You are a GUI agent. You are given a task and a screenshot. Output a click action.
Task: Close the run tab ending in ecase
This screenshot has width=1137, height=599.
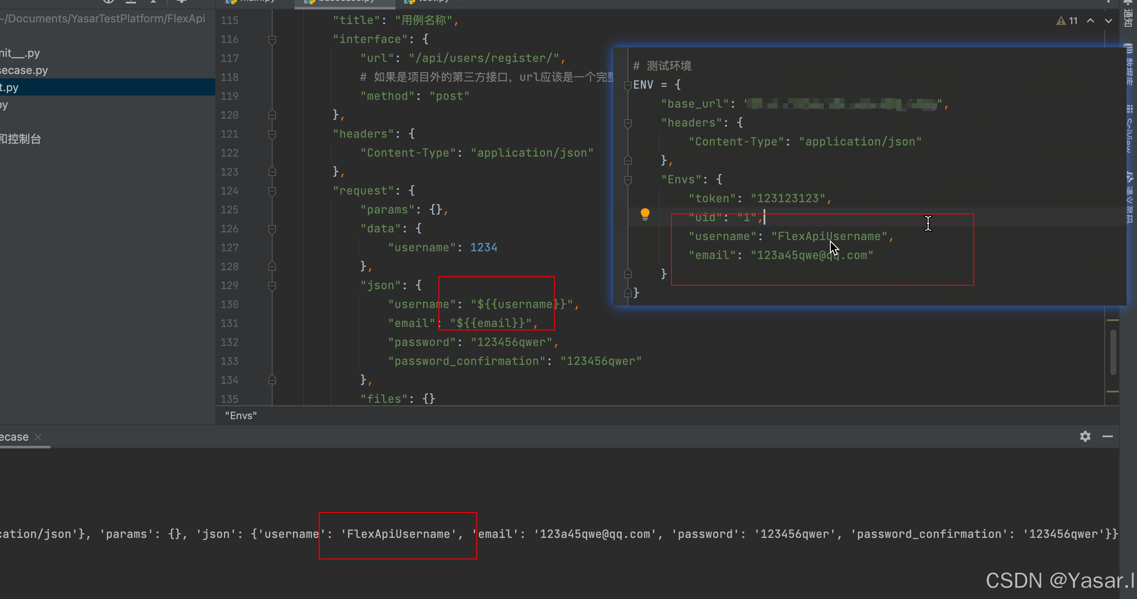pyautogui.click(x=38, y=437)
